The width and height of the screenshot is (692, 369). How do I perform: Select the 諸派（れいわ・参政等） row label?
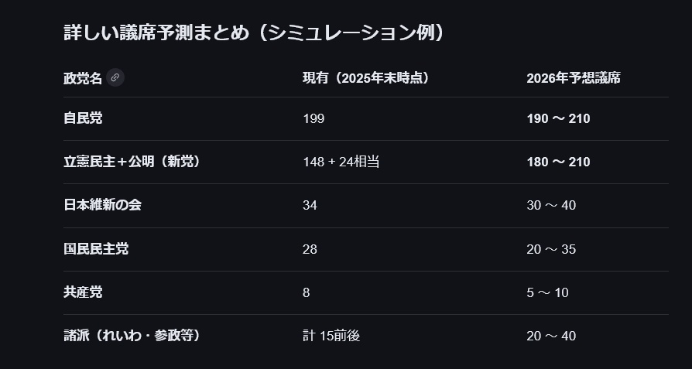[133, 336]
